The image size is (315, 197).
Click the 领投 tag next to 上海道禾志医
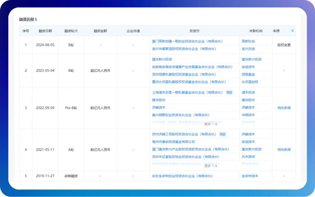pos(229,93)
